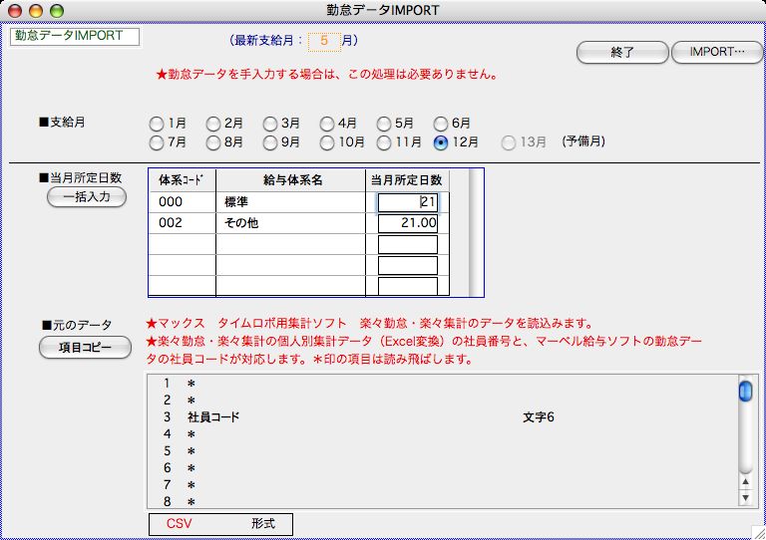Choose 6月 as the payment month
The image size is (766, 540).
441,125
